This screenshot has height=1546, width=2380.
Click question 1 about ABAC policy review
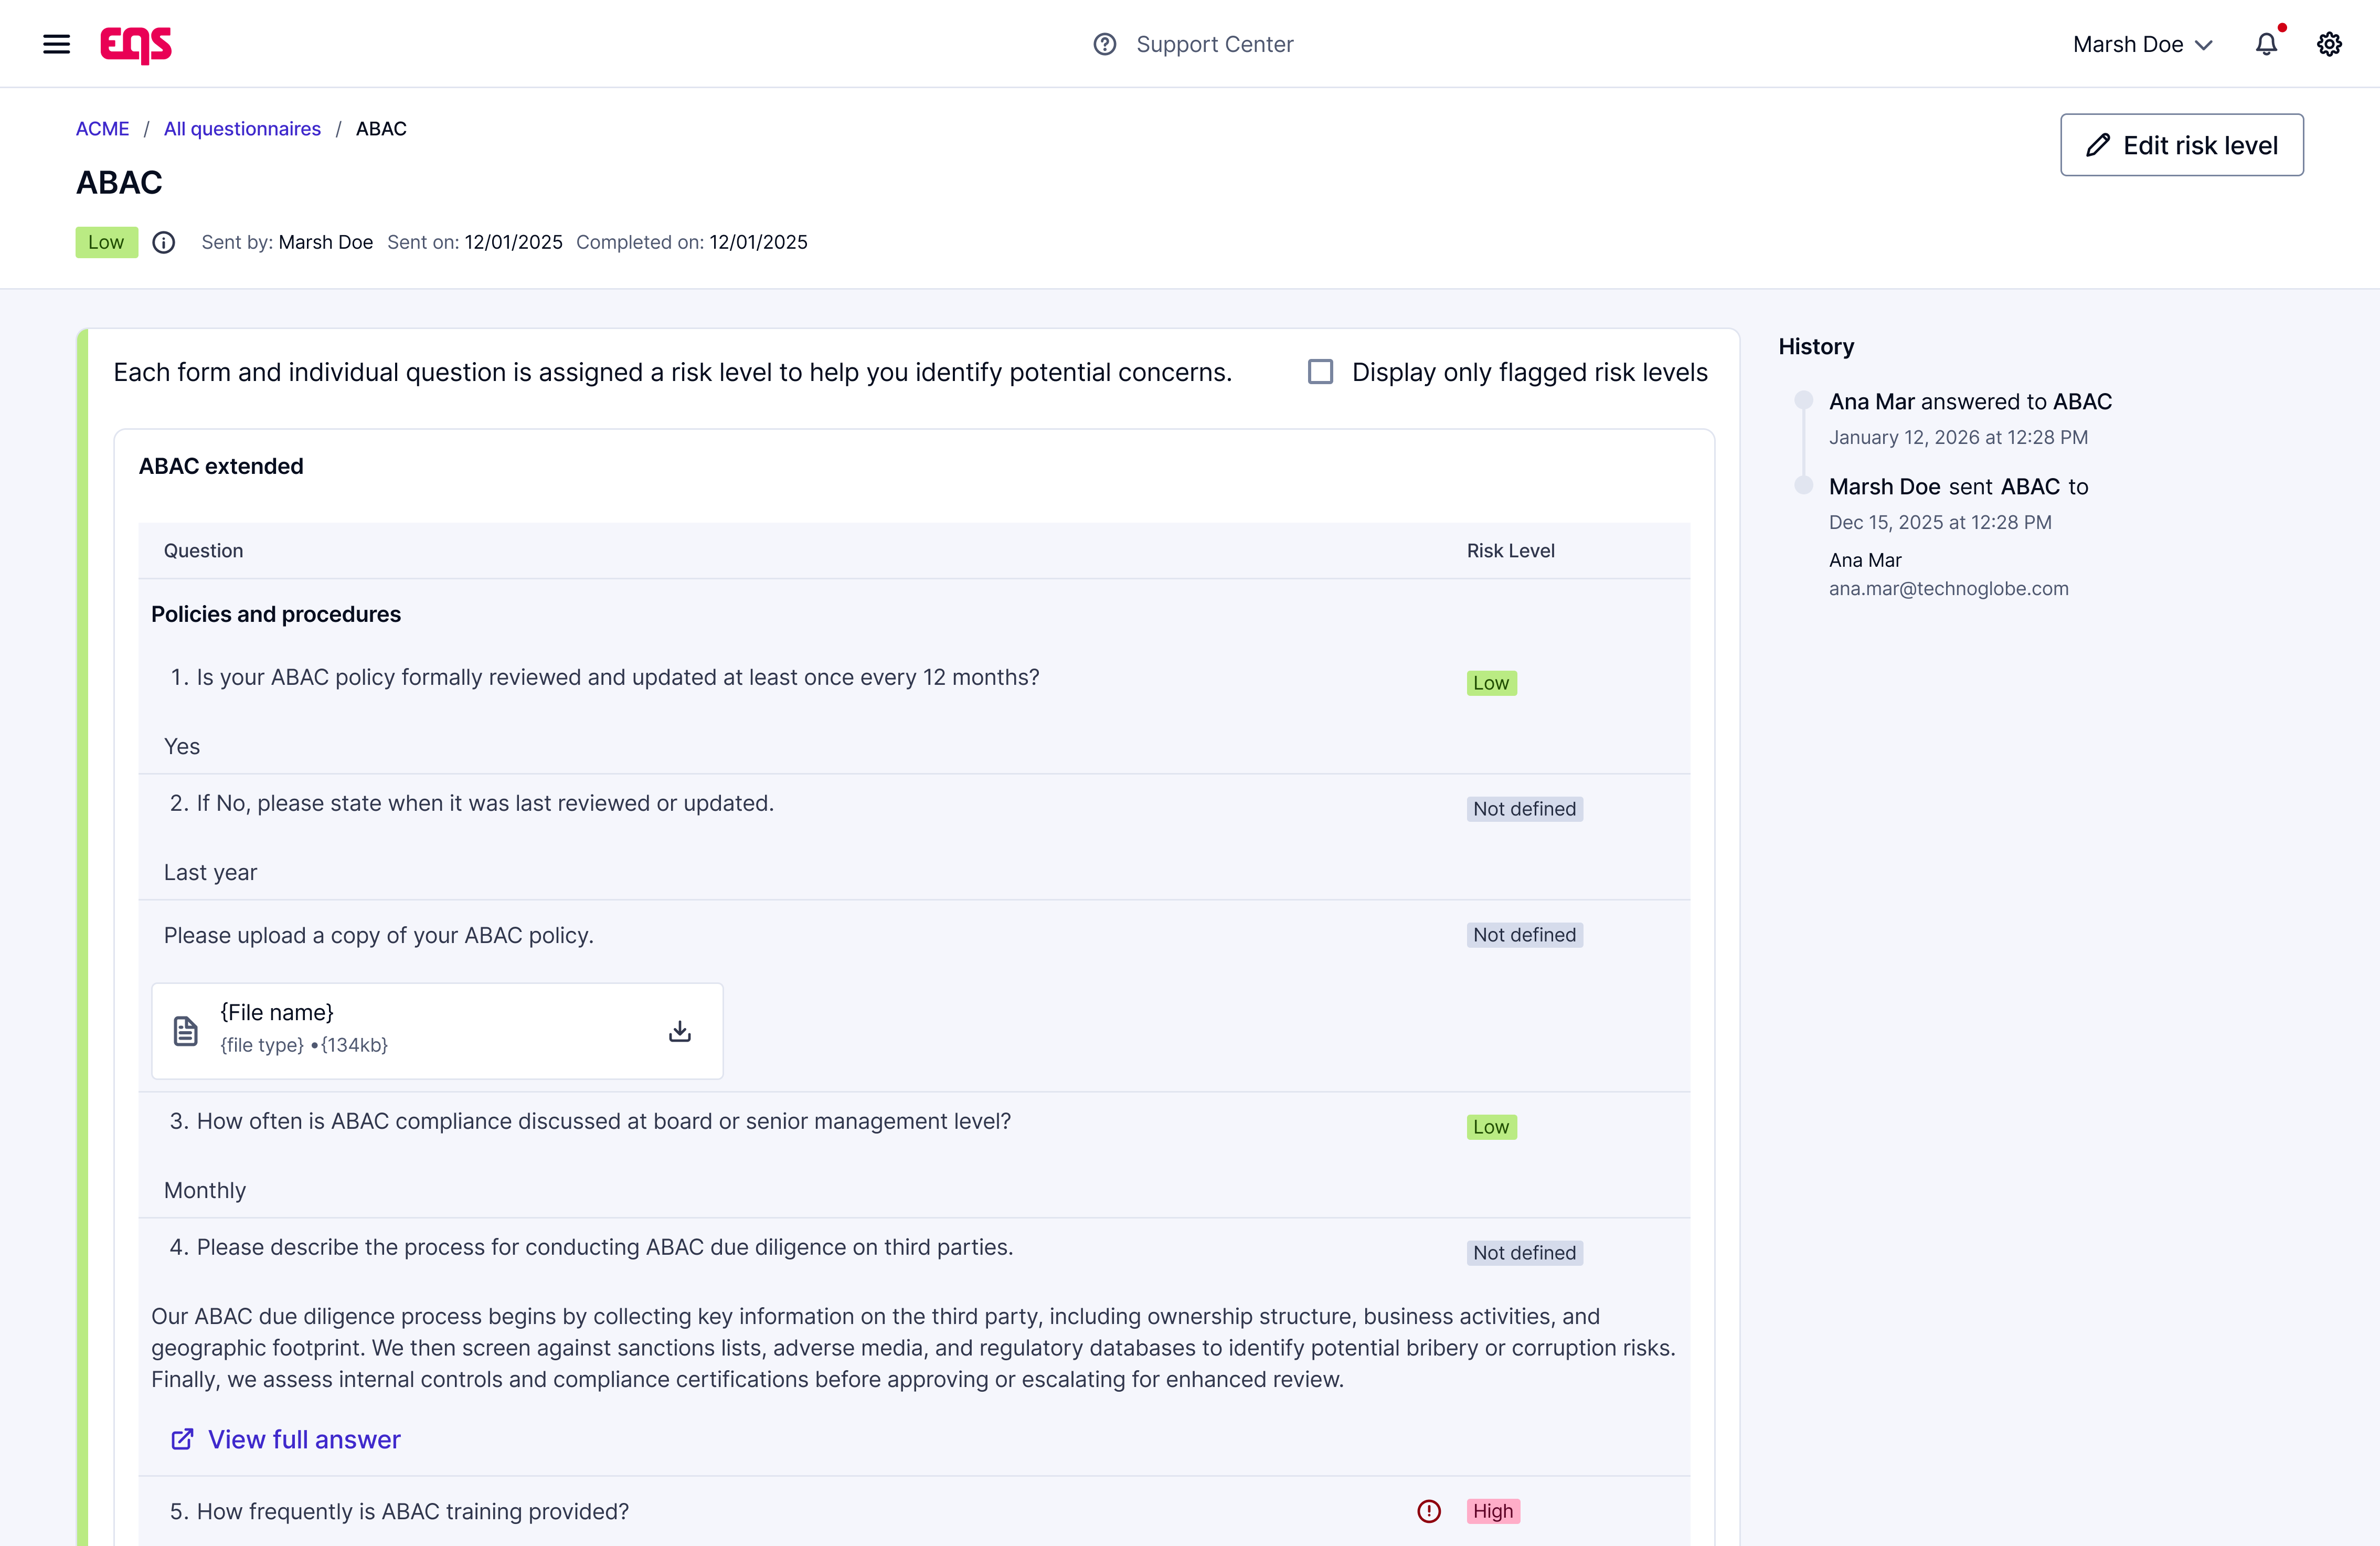tap(604, 677)
